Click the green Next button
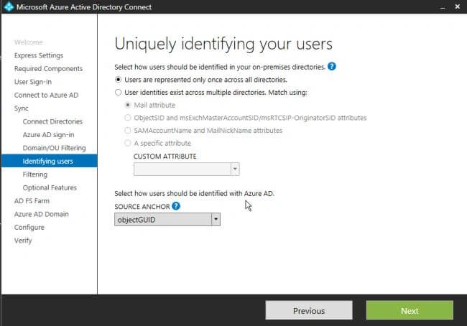Screen dimensions: 467x326 tap(410, 310)
